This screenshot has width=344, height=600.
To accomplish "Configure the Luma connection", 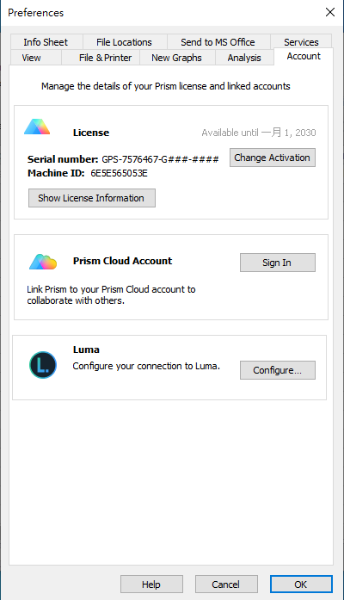I will (x=278, y=370).
